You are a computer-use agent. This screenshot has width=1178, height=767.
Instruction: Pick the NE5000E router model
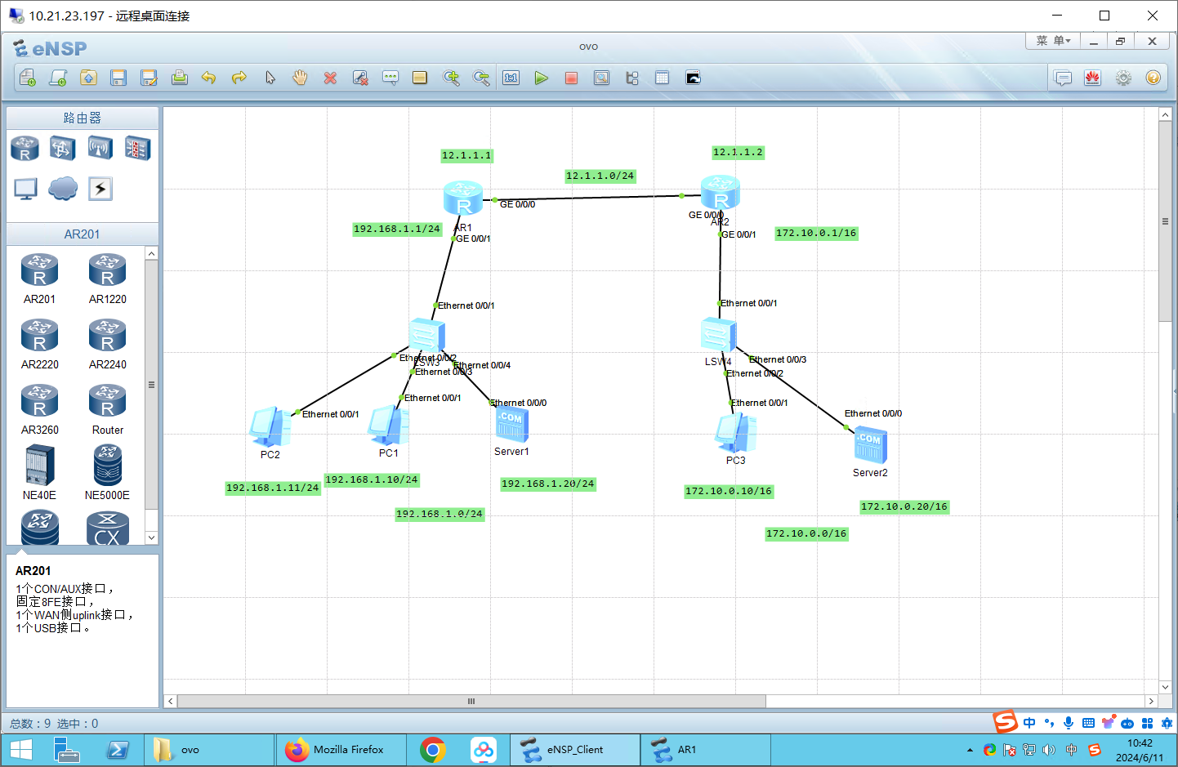(x=107, y=473)
